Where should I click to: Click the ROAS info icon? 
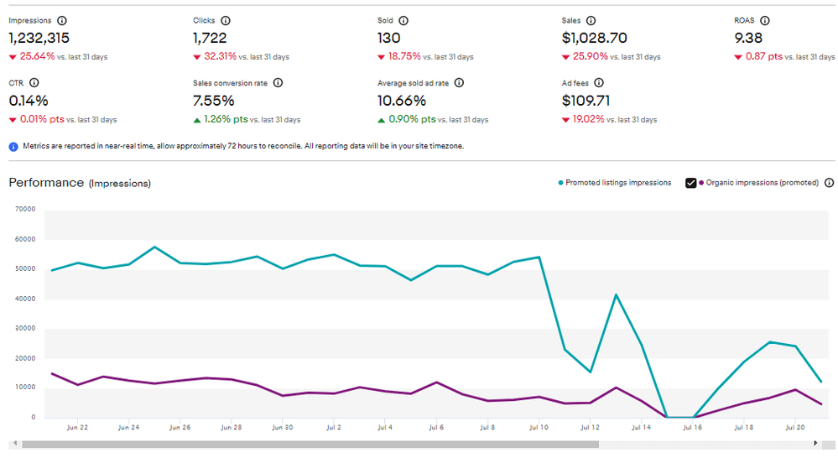coord(765,21)
